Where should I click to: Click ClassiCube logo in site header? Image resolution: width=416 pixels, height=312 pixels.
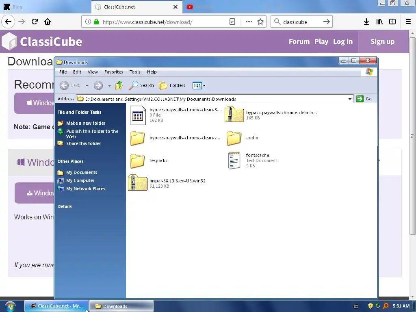pos(42,41)
